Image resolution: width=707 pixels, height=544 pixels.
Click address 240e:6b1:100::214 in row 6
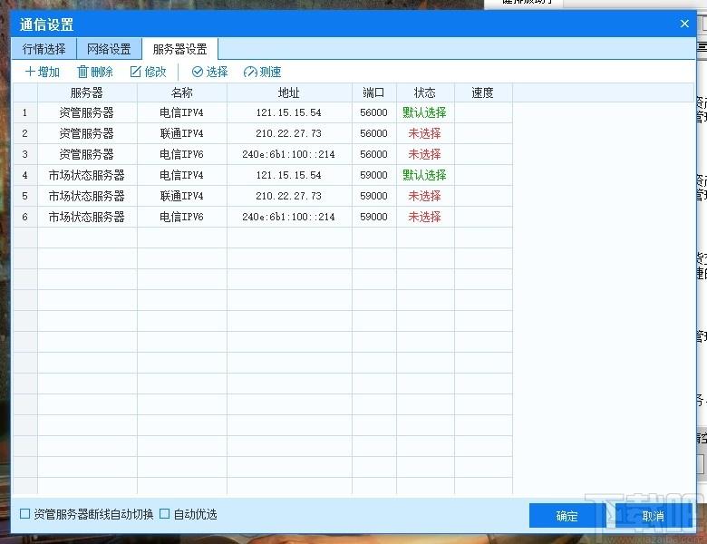click(288, 217)
